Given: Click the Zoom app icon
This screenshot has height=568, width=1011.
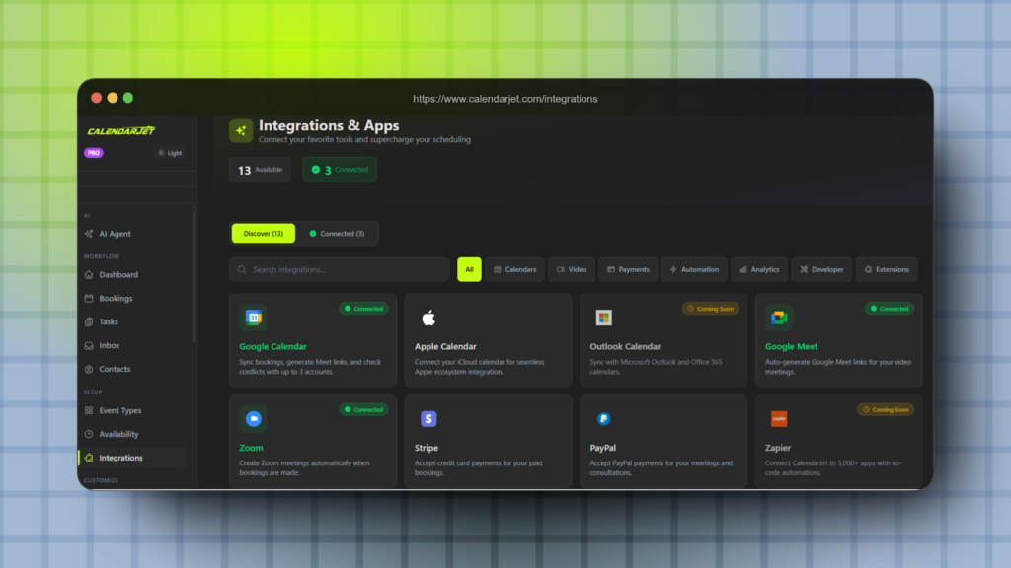Looking at the screenshot, I should [253, 419].
